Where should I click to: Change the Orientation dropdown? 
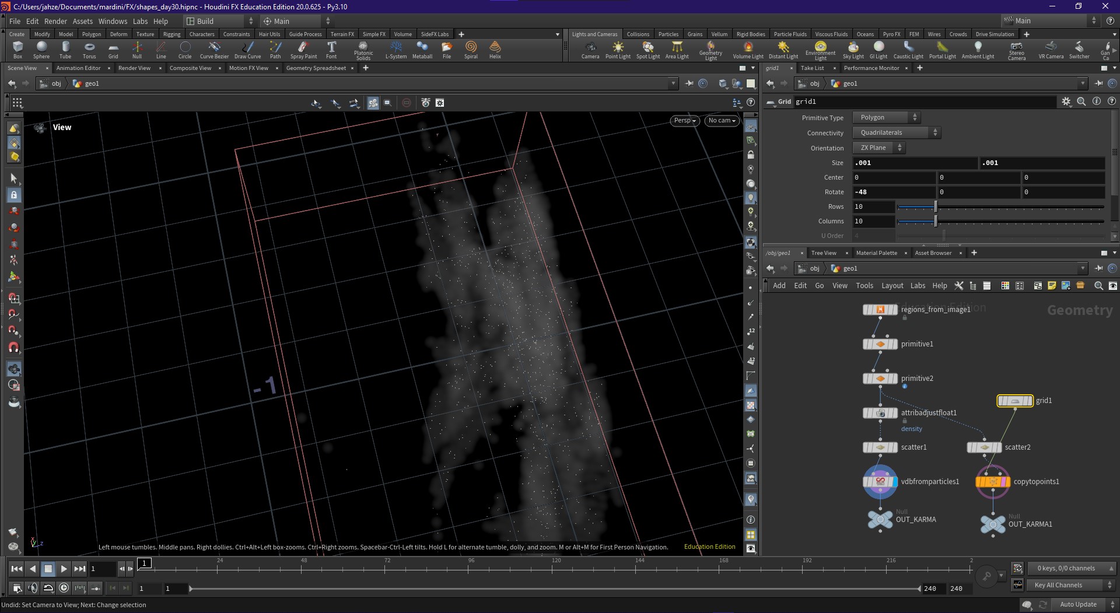(879, 148)
